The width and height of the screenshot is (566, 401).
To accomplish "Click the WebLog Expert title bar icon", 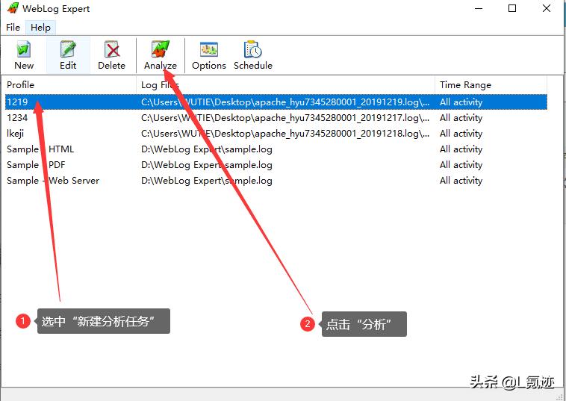I will (x=13, y=8).
